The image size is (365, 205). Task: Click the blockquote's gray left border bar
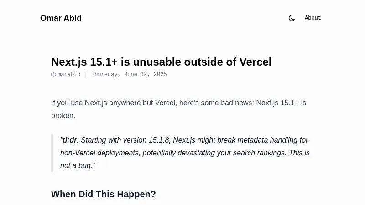click(52, 153)
